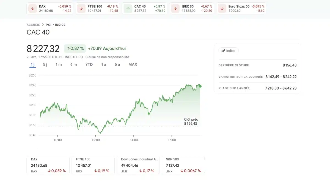Viewport: 330px width, 185px height.
Task: Switch the chart to 5j range
Action: click(45, 64)
